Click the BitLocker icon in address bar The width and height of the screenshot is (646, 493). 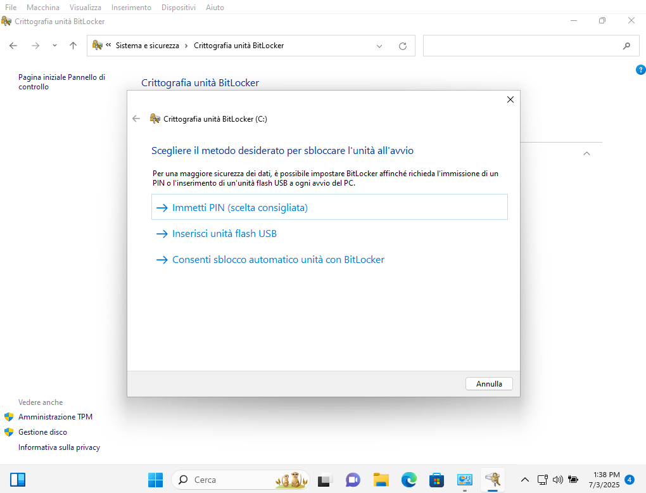pos(98,46)
